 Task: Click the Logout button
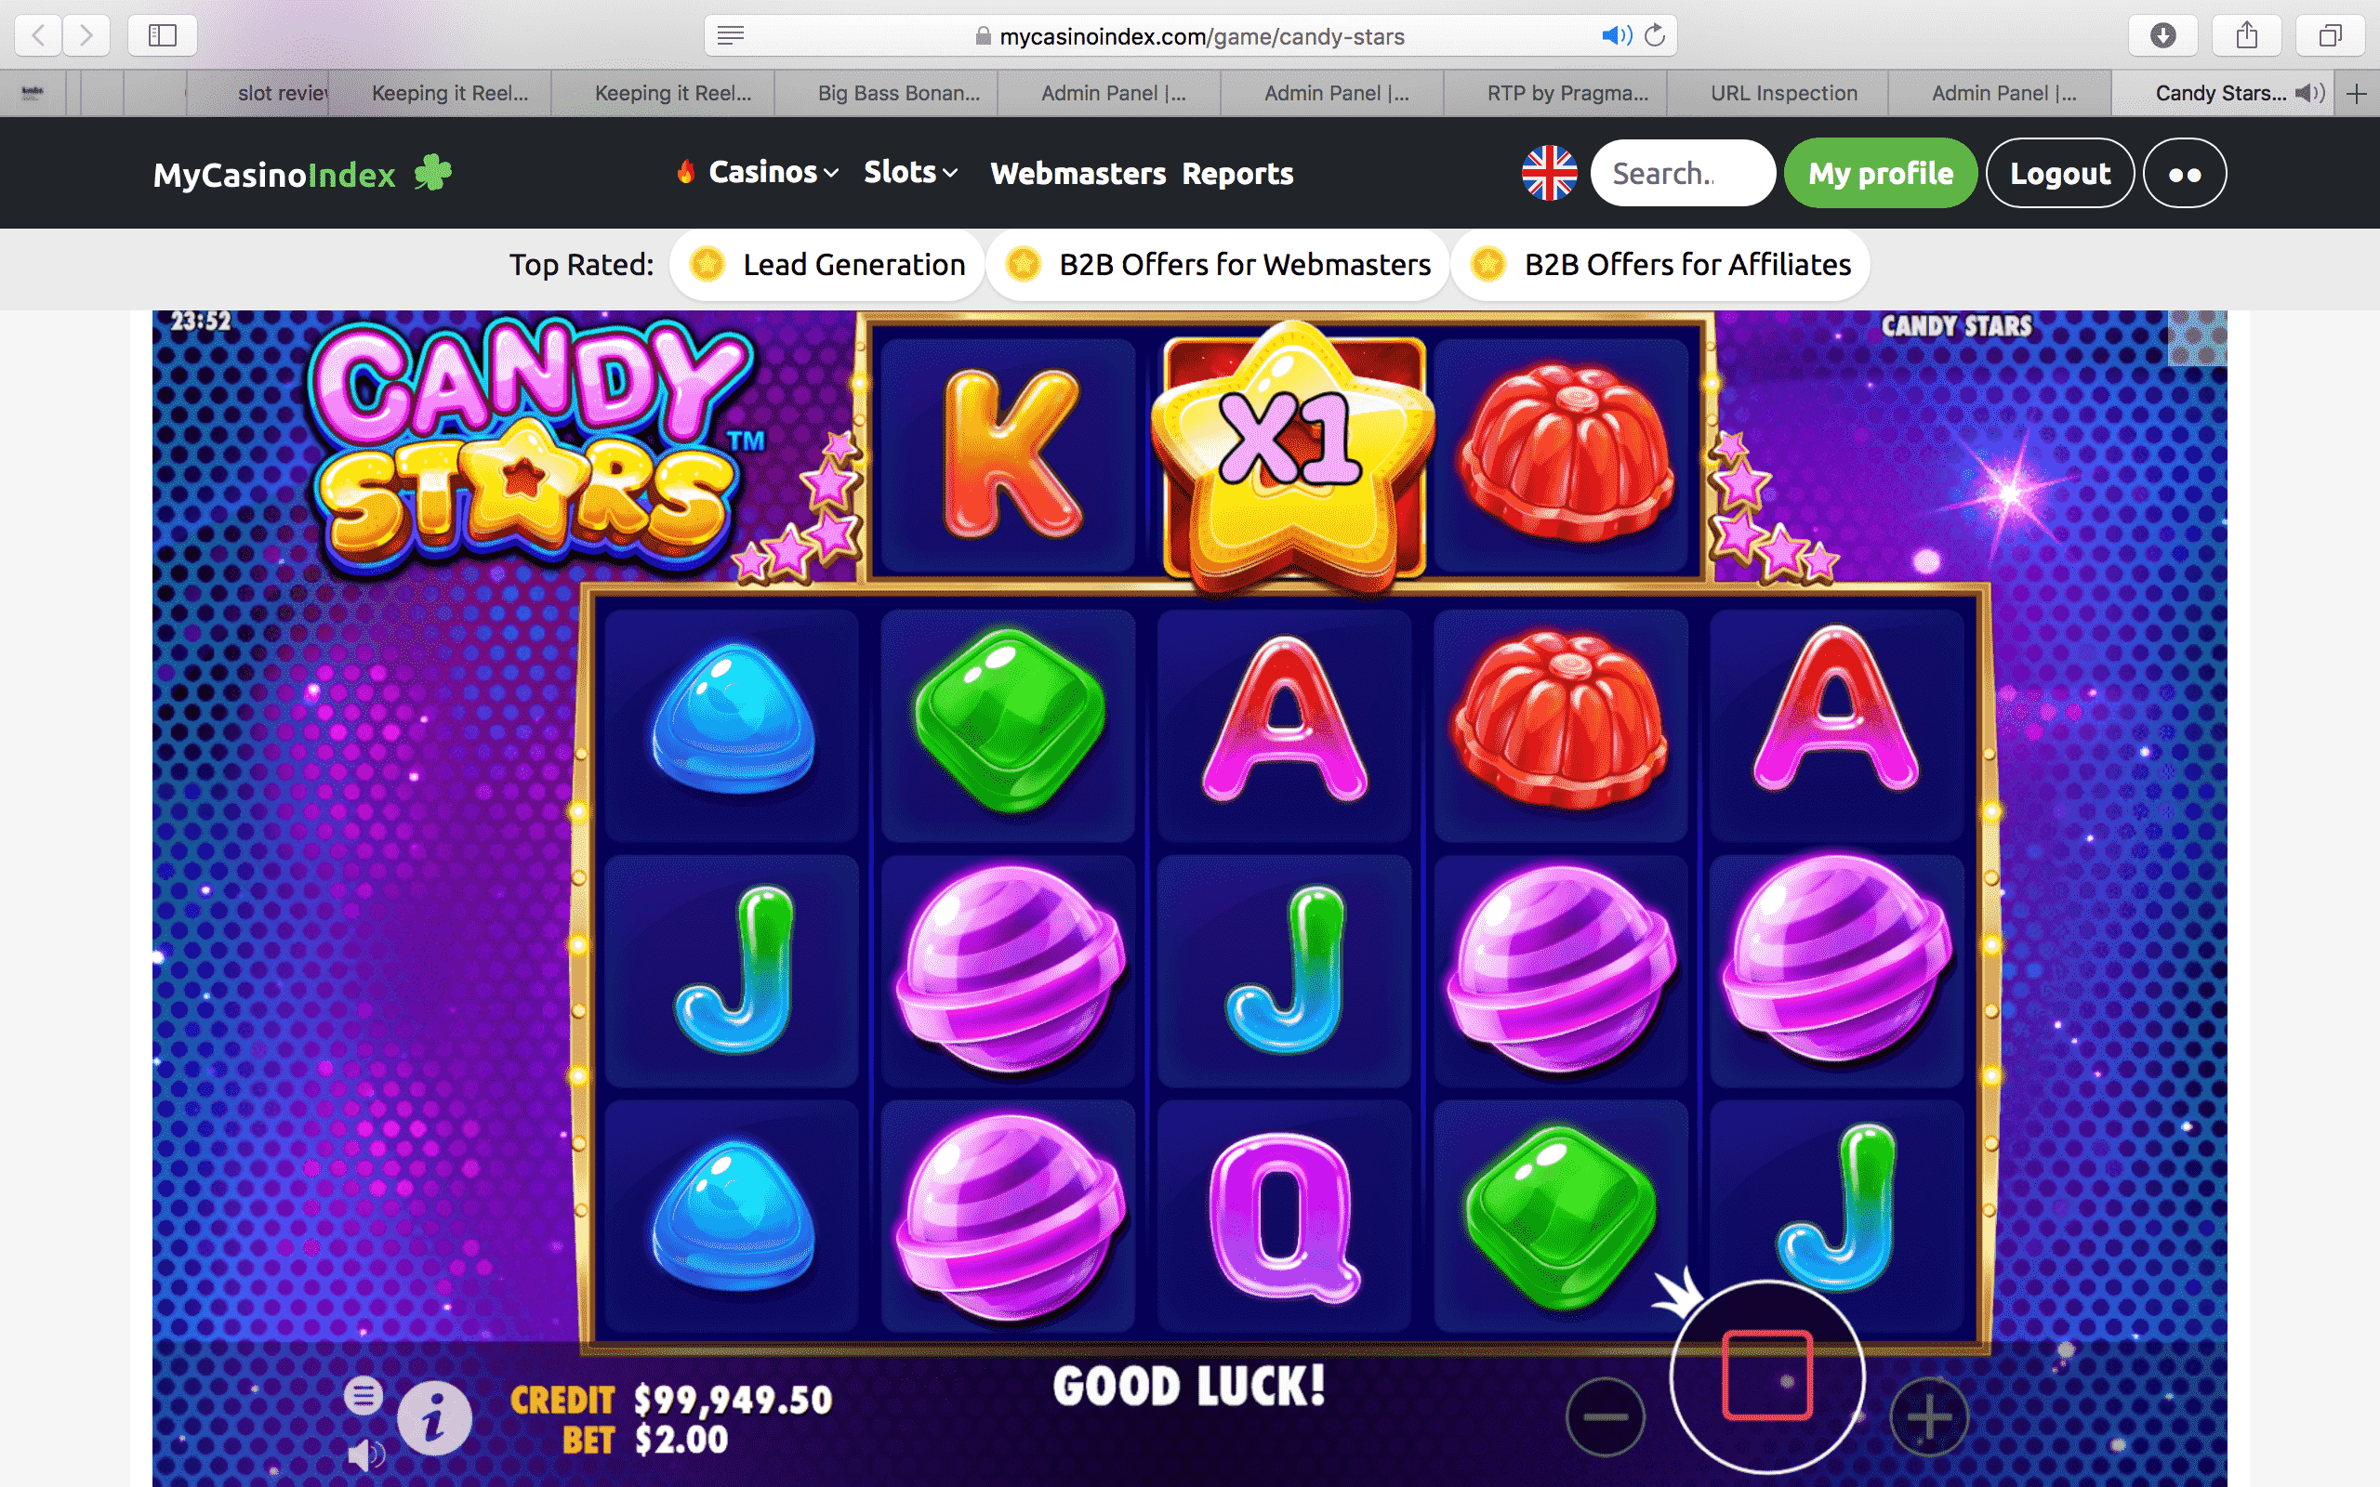click(x=2059, y=174)
